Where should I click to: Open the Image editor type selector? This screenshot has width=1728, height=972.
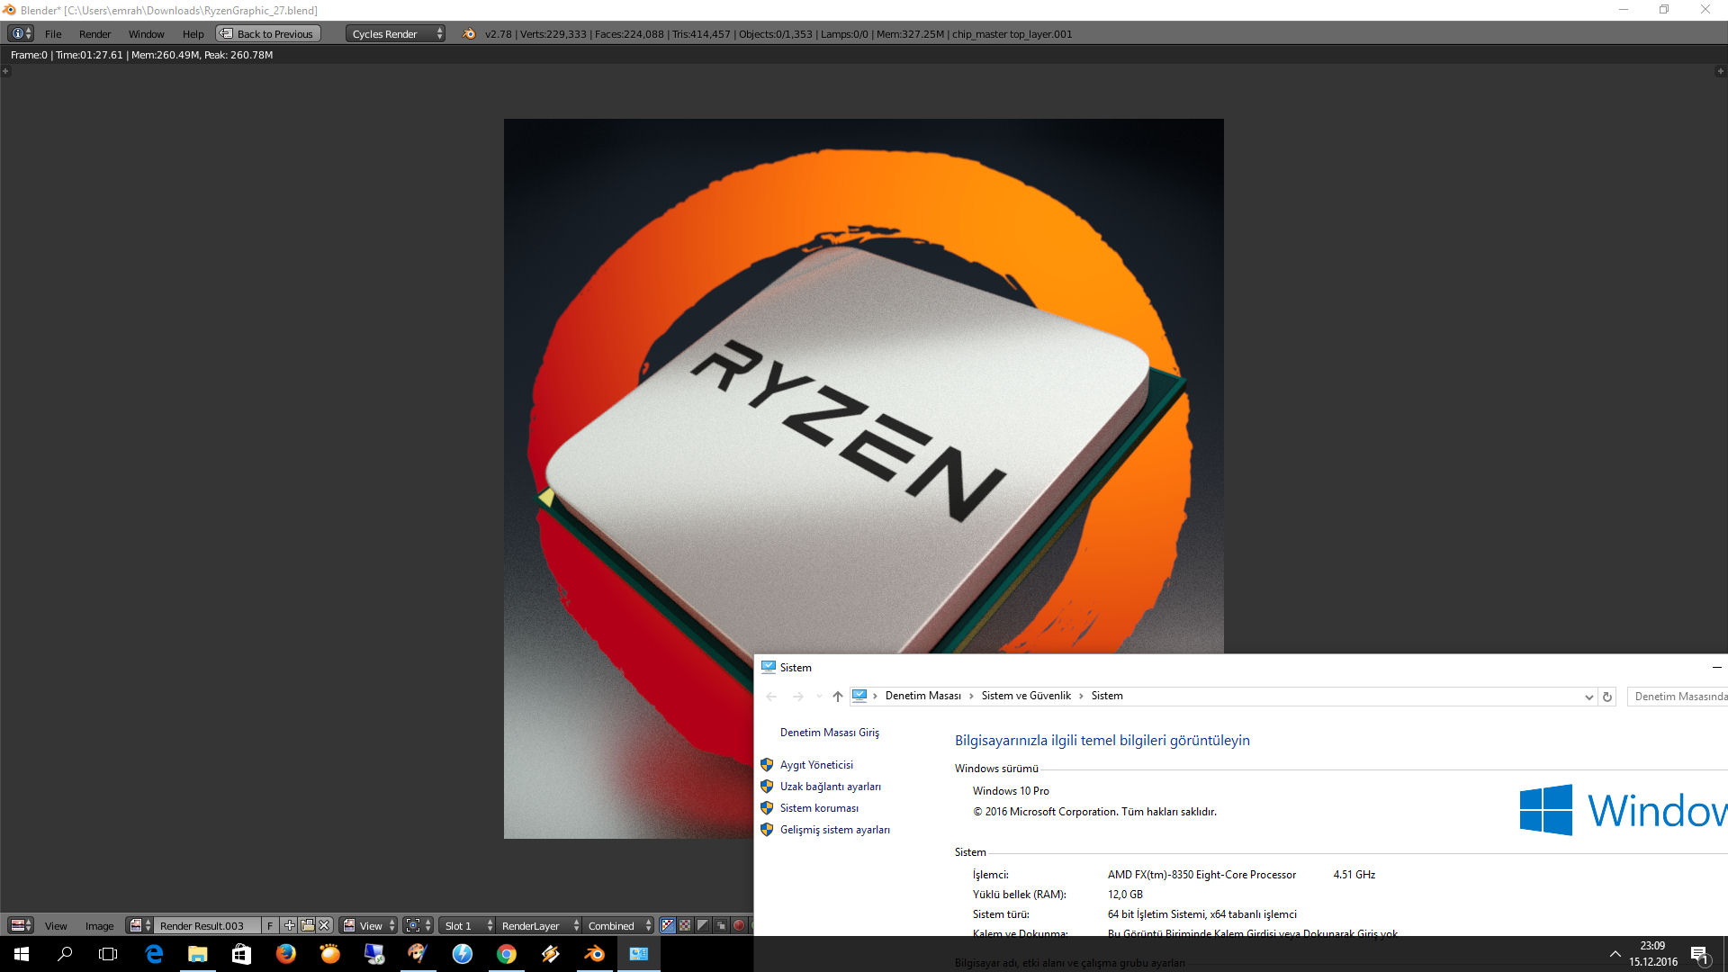point(21,925)
